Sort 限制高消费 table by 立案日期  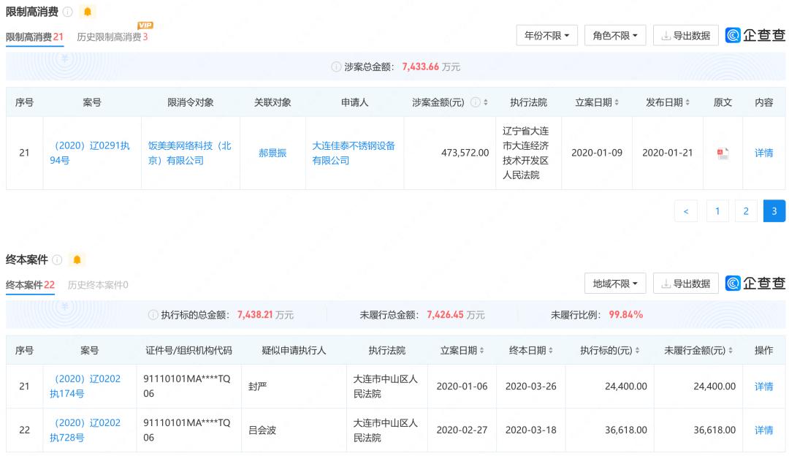click(x=617, y=103)
